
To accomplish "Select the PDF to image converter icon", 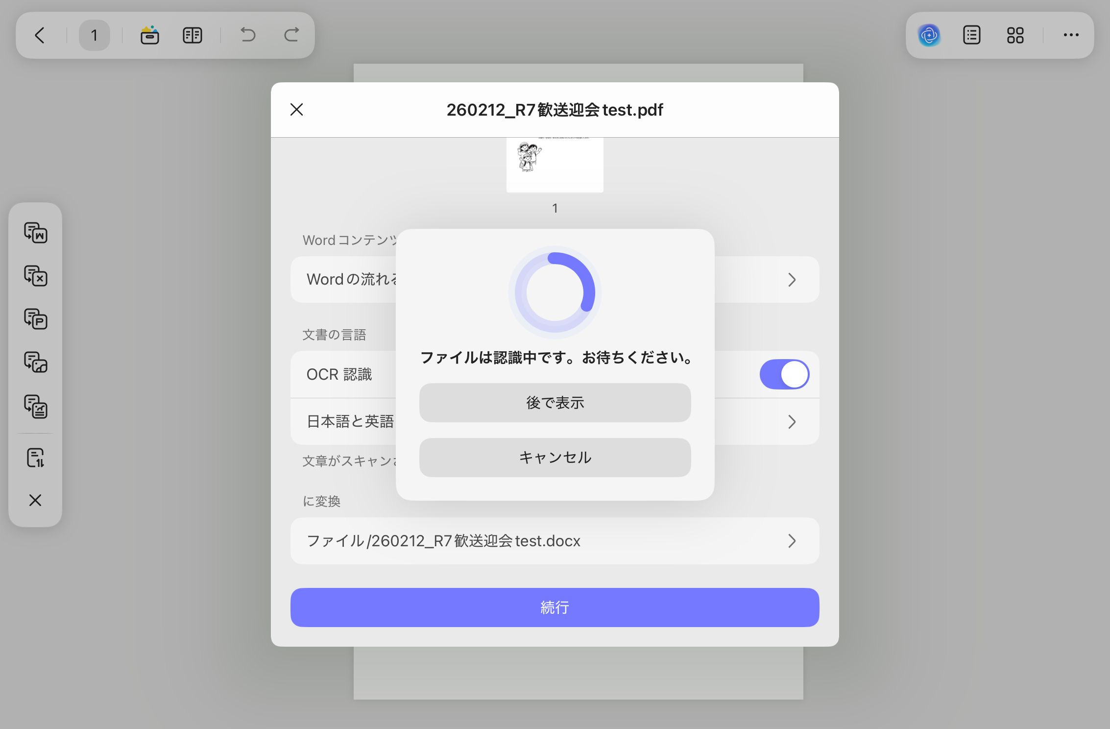I will 35,363.
